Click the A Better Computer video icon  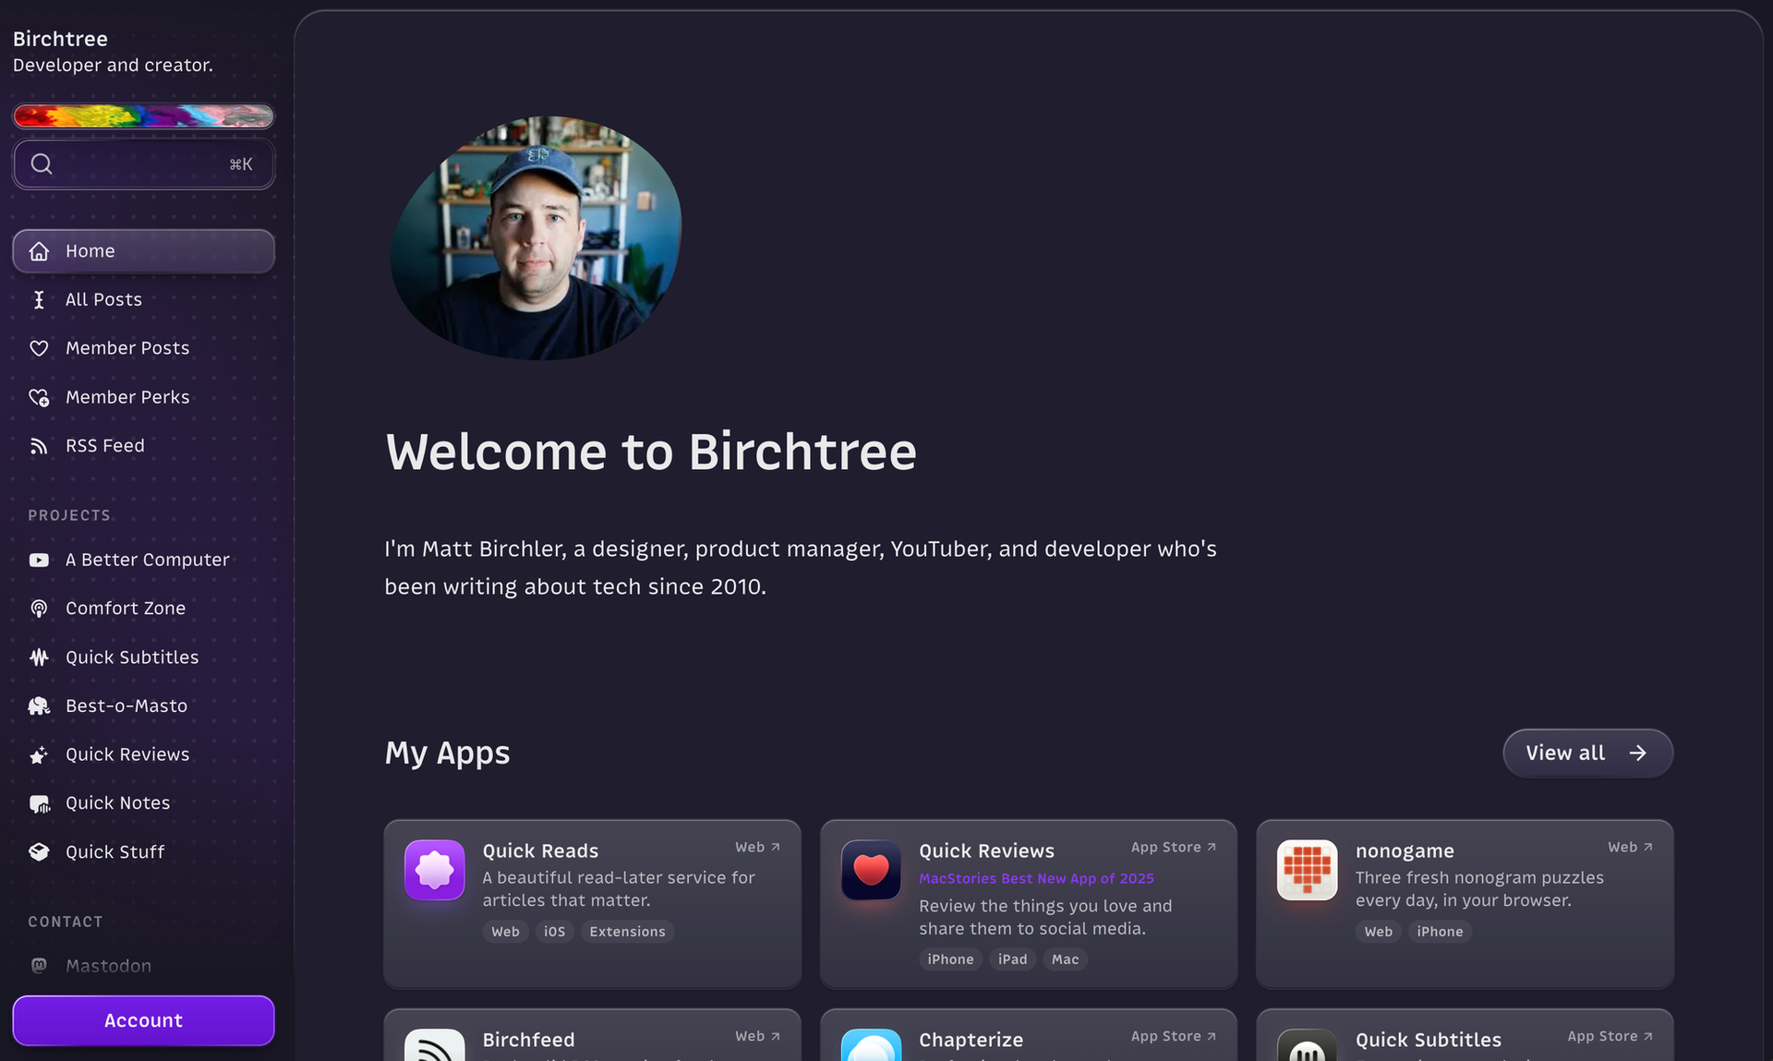(39, 560)
